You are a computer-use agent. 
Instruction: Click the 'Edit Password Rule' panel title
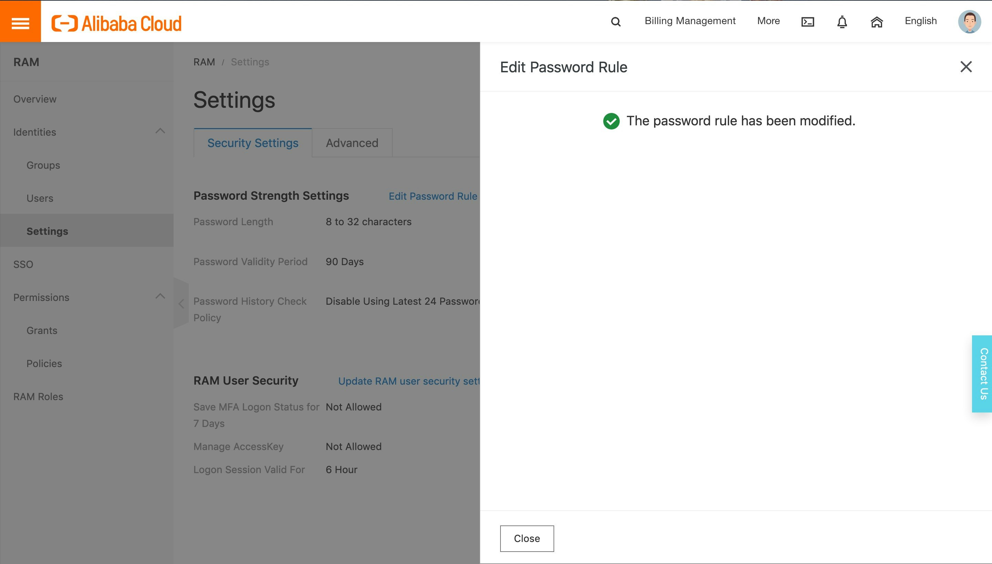(x=564, y=67)
